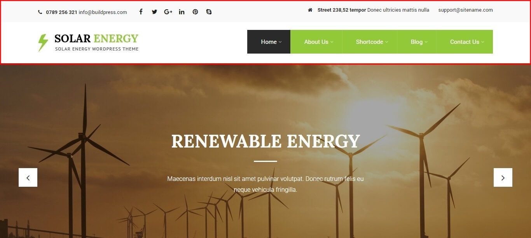Advance slider with right arrow button
The image size is (531, 238).
(x=503, y=177)
